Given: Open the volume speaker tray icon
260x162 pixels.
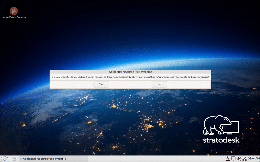Looking at the screenshot, I should tap(239, 159).
